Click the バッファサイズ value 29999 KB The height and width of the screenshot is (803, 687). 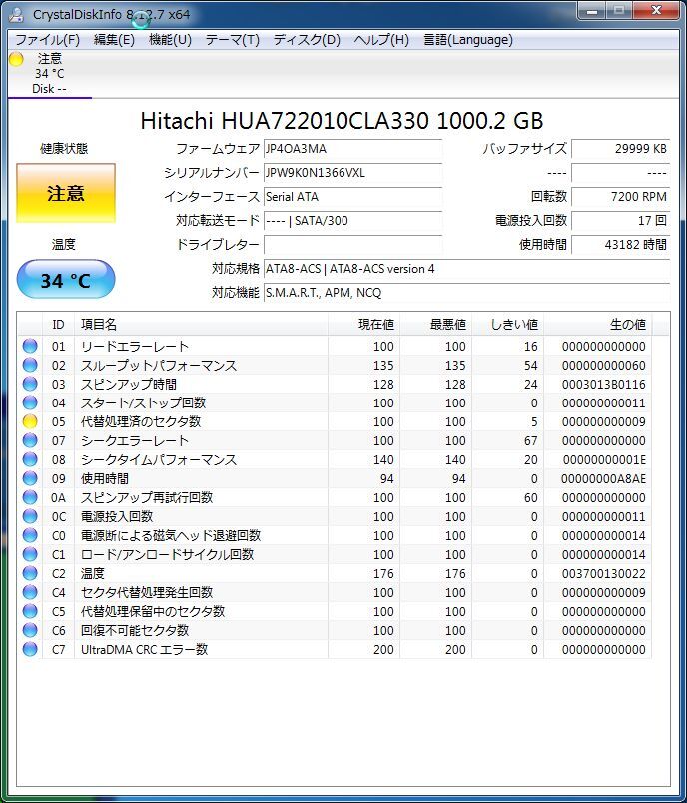[620, 149]
